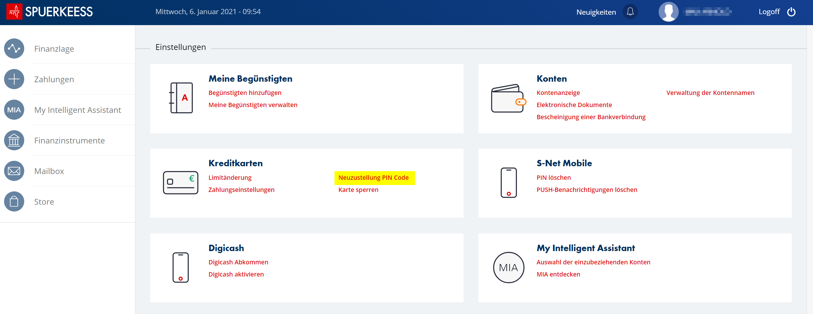
Task: Click the user profile avatar
Action: [668, 12]
